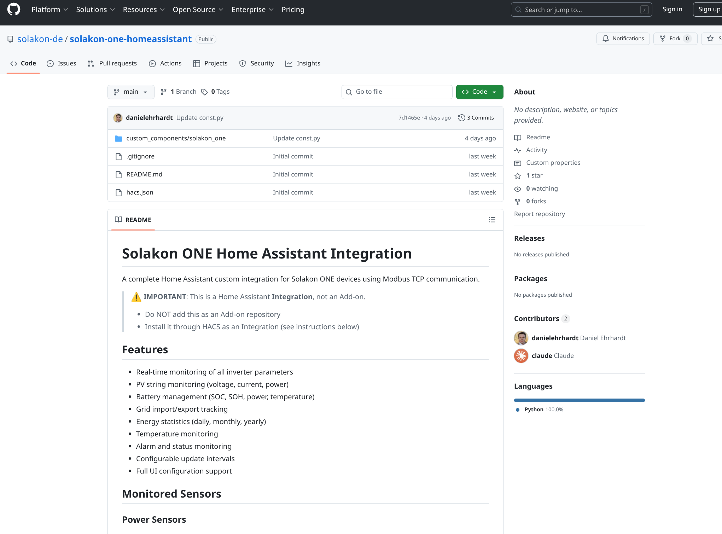Click the fork icon in Fork button

pos(663,39)
